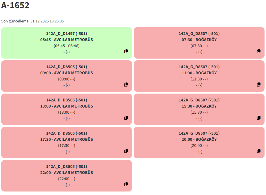Click the 22:00 AVCILAR METROBÜS card
Screen dimensions: 266x195
[x=66, y=173]
